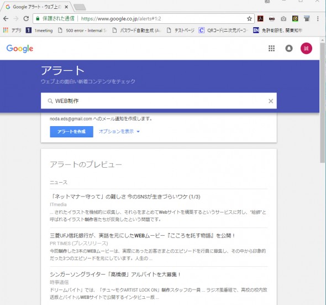
Task: Open the 1meeting bookmark
Action: click(x=39, y=30)
